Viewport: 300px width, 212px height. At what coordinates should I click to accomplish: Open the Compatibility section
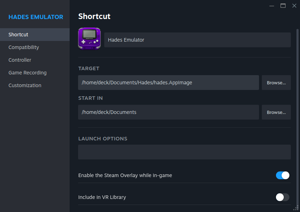[24, 47]
